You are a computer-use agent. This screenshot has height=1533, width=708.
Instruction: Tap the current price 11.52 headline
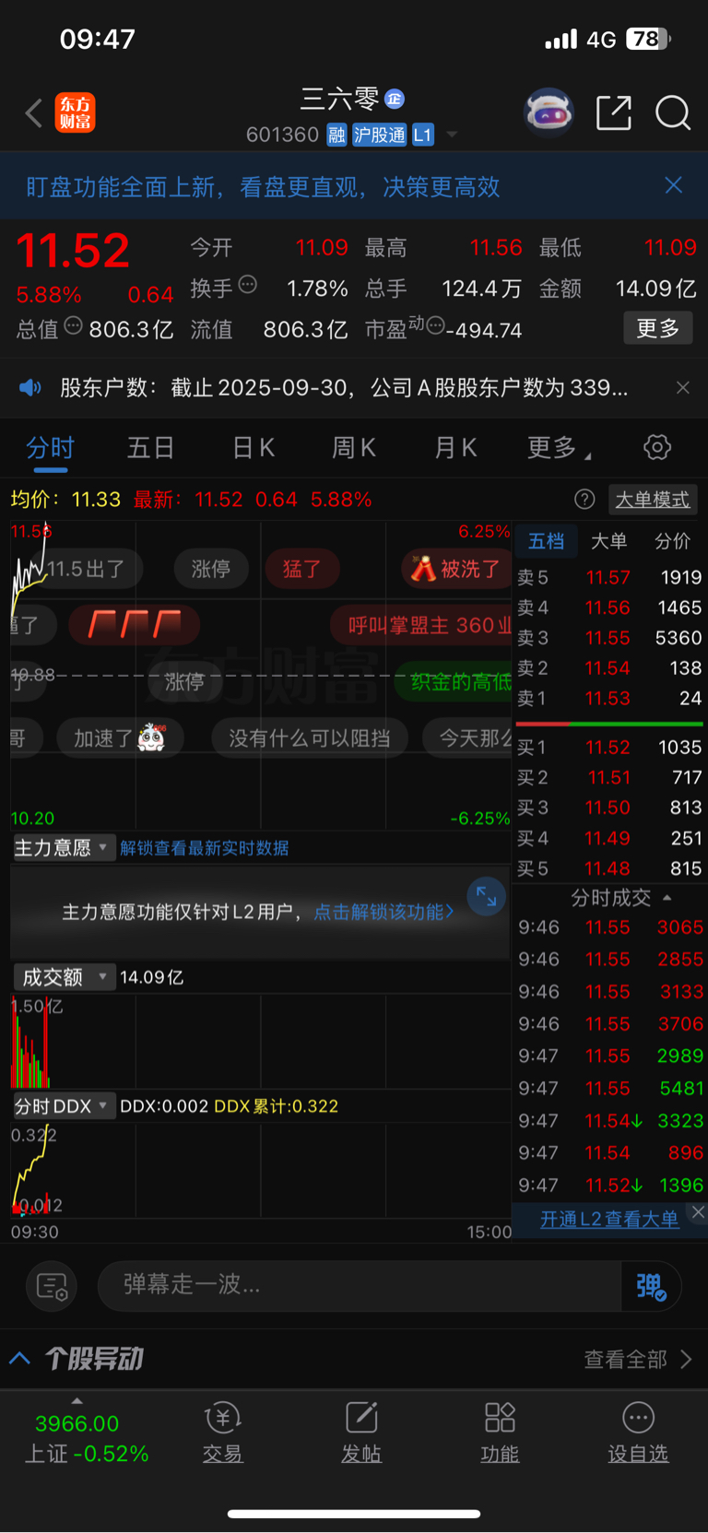pyautogui.click(x=73, y=251)
